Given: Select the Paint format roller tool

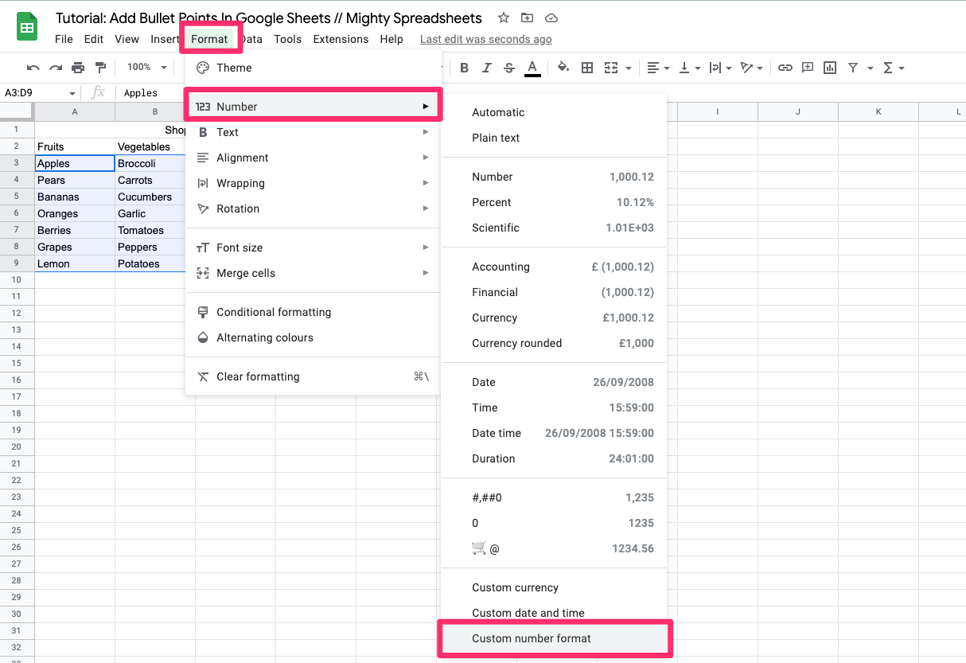Looking at the screenshot, I should click(100, 68).
